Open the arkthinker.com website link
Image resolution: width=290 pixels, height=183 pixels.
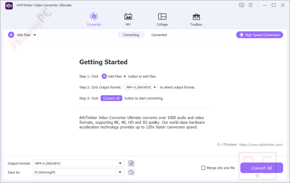click(261, 145)
